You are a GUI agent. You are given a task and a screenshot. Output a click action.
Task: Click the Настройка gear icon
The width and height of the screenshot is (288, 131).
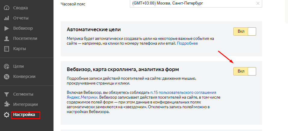(7, 115)
